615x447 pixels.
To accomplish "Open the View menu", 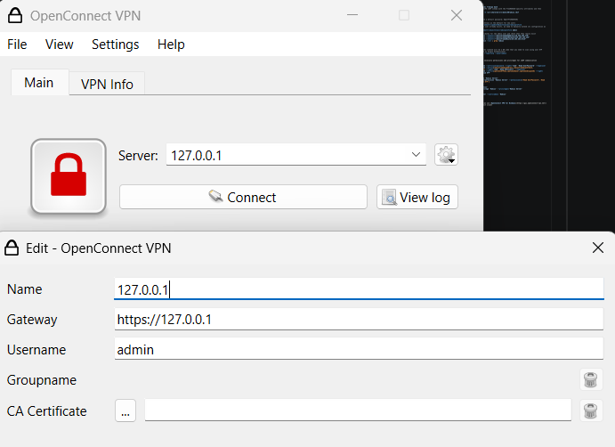I will pos(60,45).
